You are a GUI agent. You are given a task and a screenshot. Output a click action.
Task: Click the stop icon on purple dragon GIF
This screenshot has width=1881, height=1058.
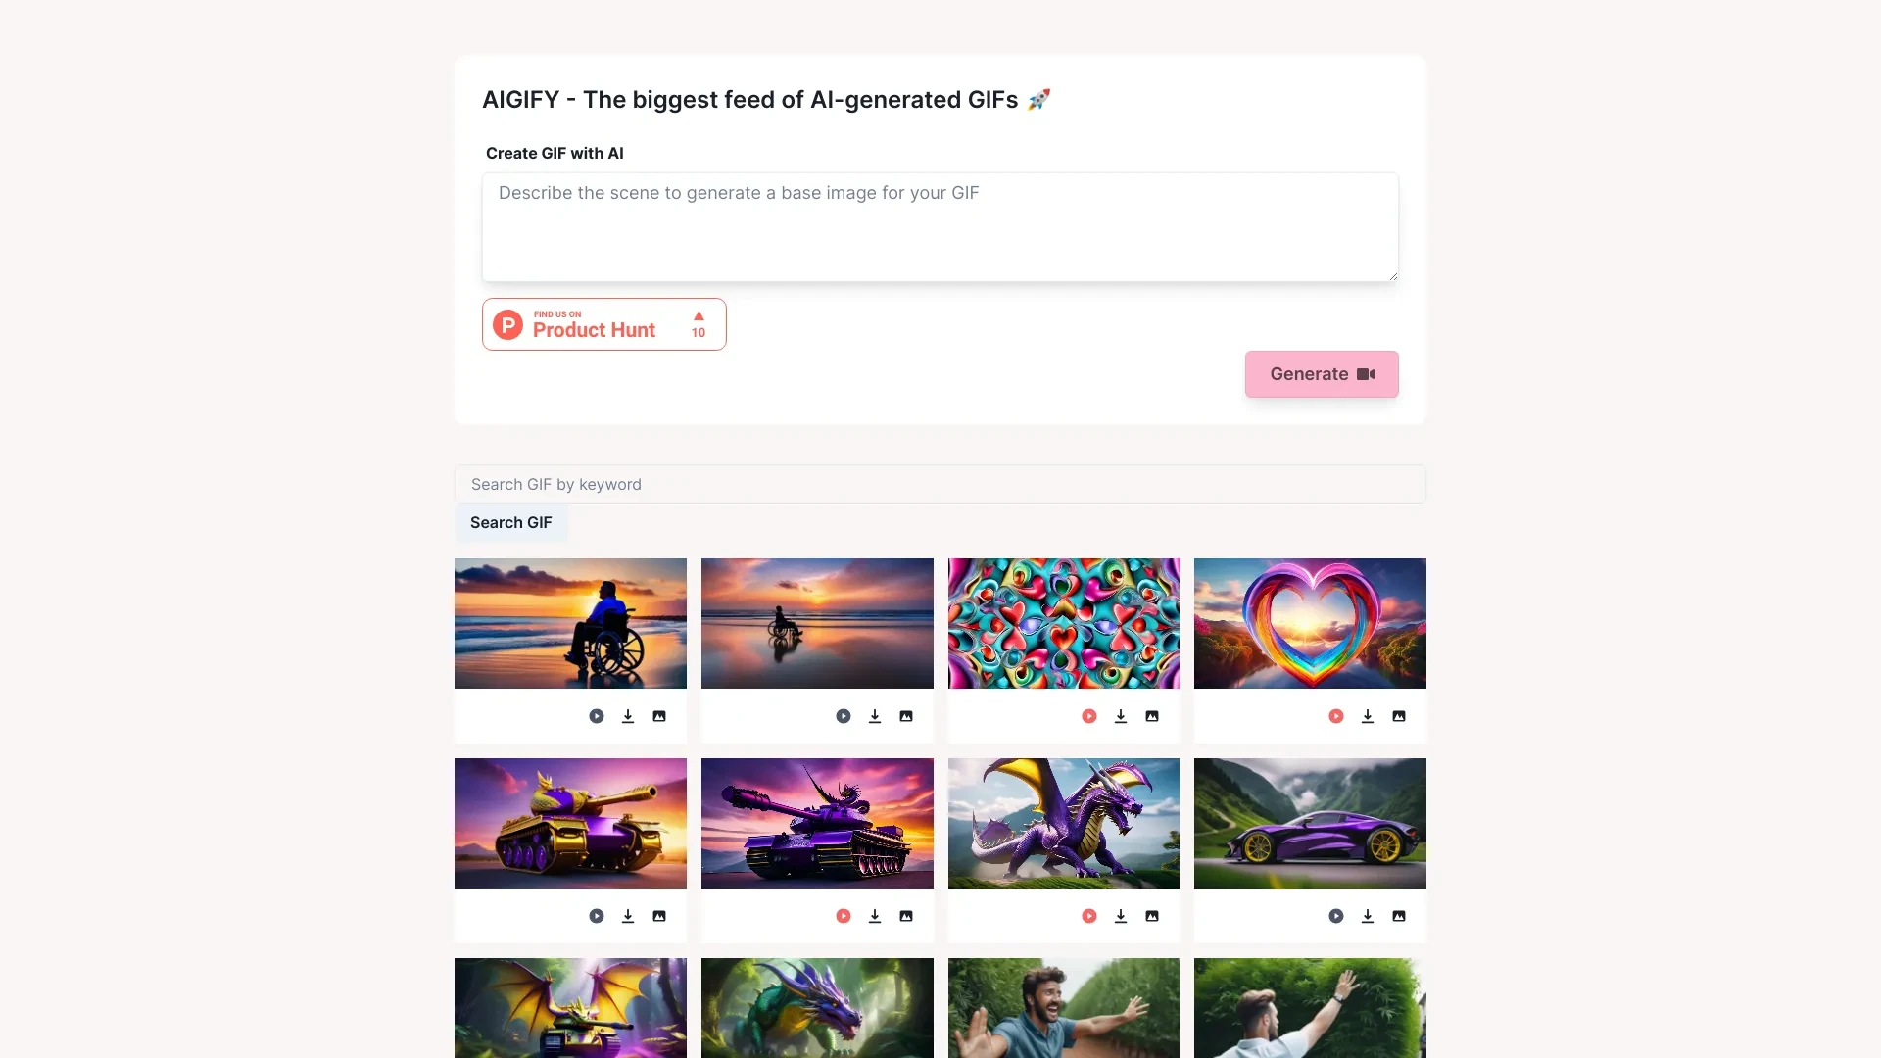[1089, 916]
